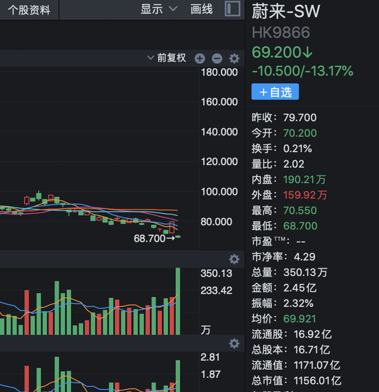Click the 180.000 price axis label
This screenshot has height=392, width=379.
click(219, 72)
